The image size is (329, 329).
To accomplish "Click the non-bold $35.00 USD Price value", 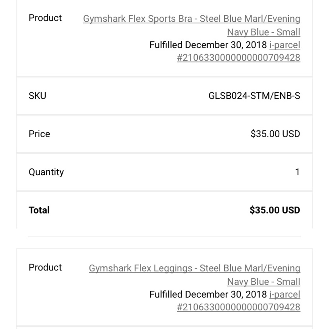I will click(275, 134).
